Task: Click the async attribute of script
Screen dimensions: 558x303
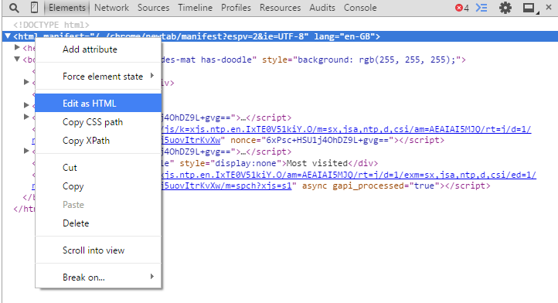Action: (315, 186)
